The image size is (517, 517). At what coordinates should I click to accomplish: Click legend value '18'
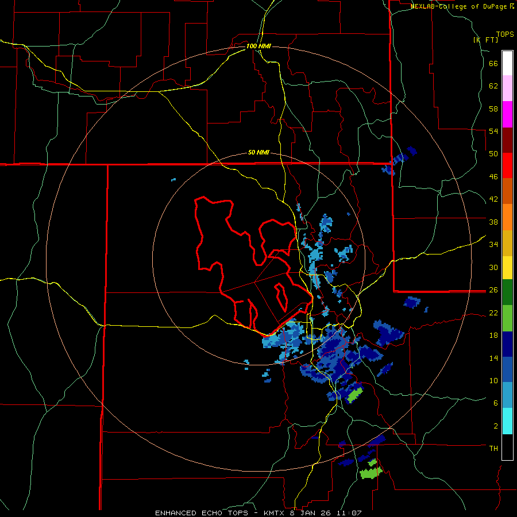coord(493,335)
